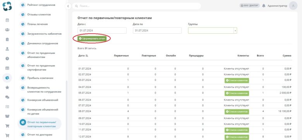This screenshot has width=302, height=140.
Task: Open notifications bell icon
Action: 264,6
